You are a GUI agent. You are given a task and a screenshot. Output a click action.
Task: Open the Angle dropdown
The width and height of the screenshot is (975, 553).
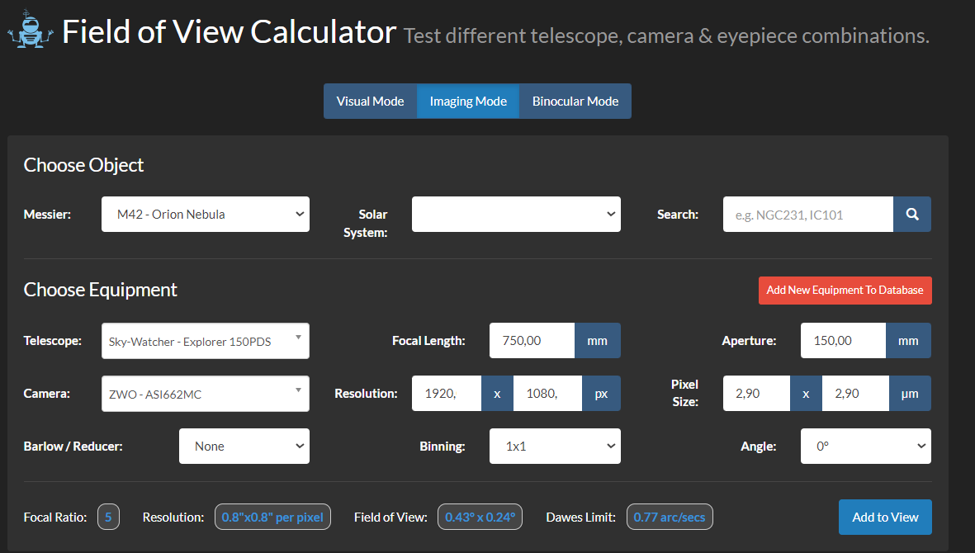(x=865, y=447)
